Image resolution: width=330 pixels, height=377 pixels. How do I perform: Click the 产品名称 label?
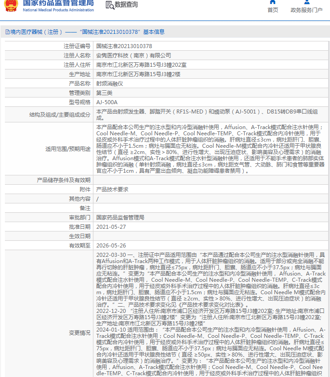coord(80,84)
